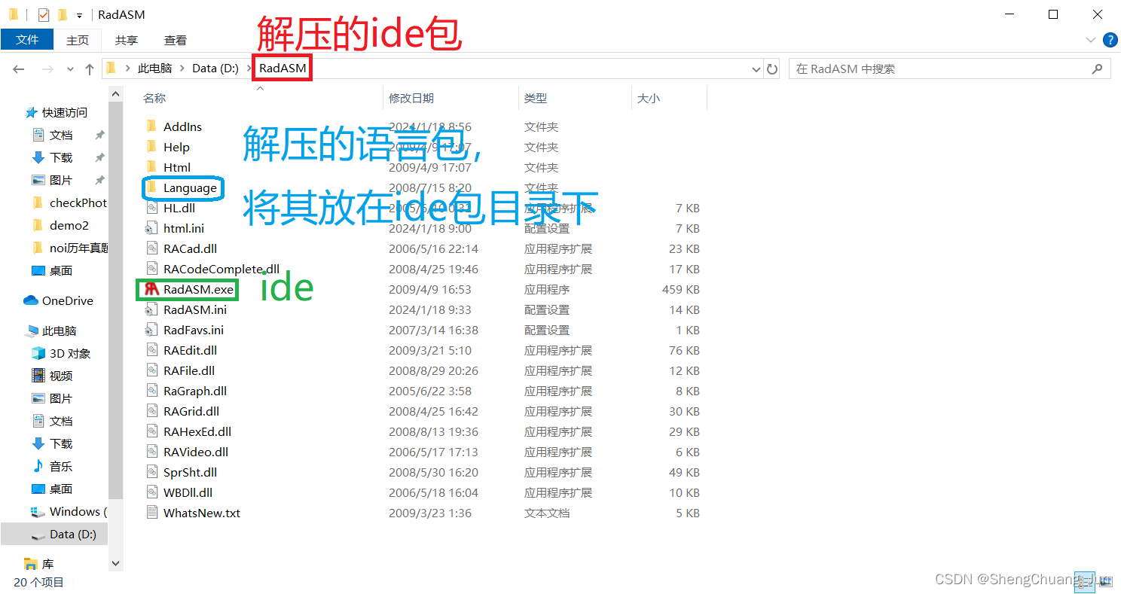Open the address bar history dropdown arrow
This screenshot has width=1121, height=594.
tap(756, 69)
